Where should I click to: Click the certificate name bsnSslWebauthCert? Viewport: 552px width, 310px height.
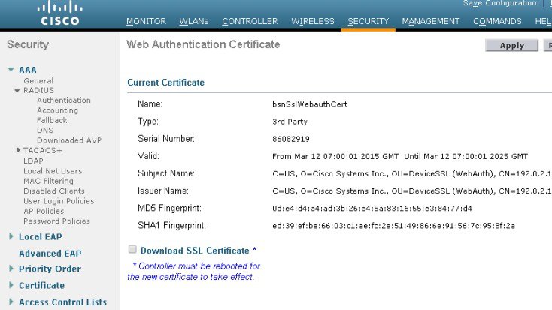pos(310,104)
